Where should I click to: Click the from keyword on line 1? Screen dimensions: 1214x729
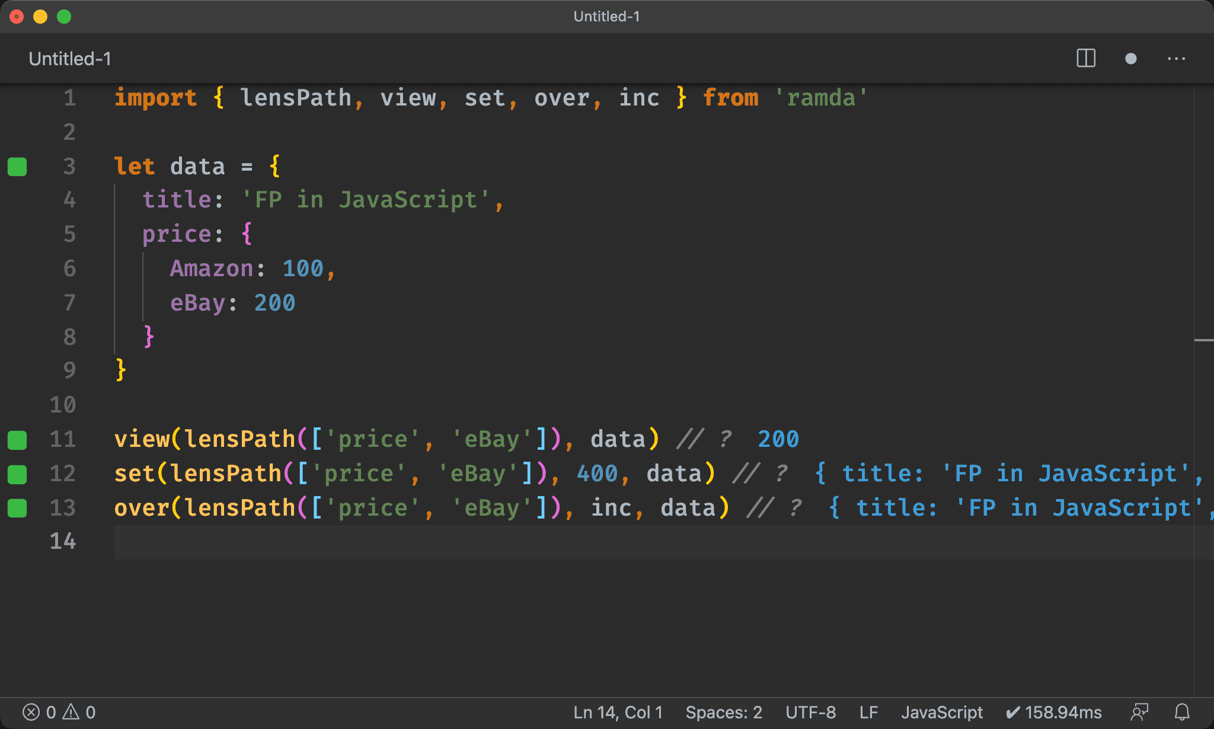coord(730,98)
